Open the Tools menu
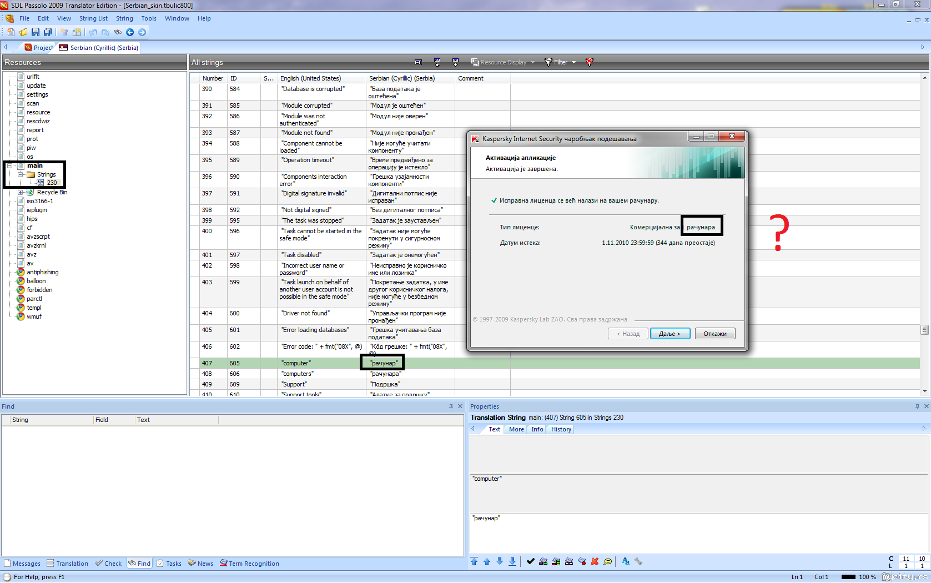931x583 pixels. pyautogui.click(x=149, y=18)
